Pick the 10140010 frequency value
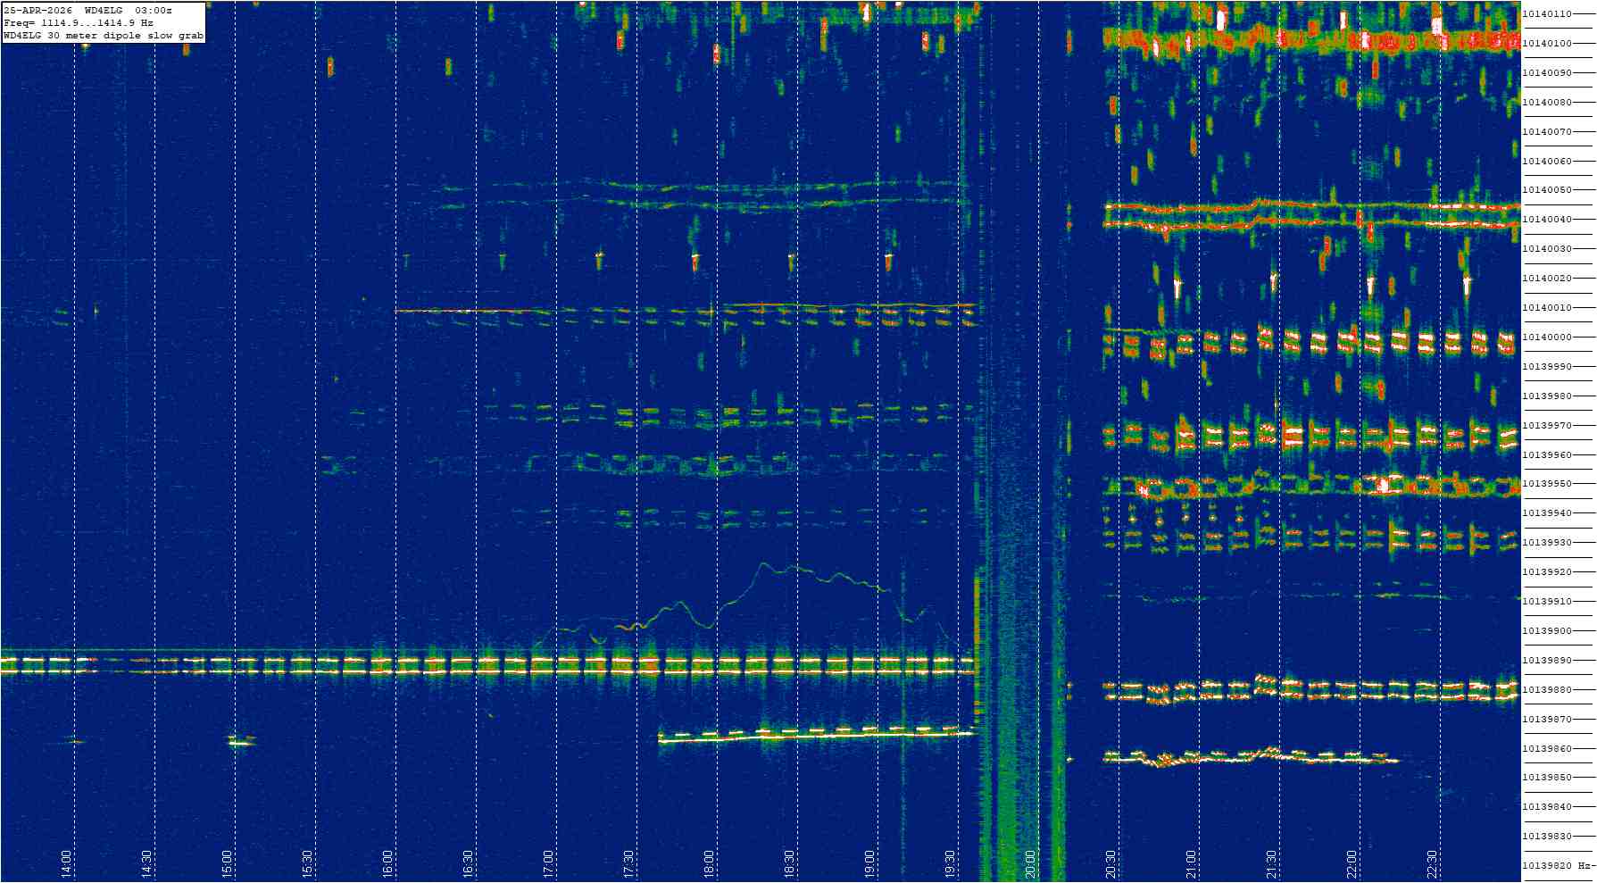Viewport: 1597px width, 883px height. pos(1547,308)
